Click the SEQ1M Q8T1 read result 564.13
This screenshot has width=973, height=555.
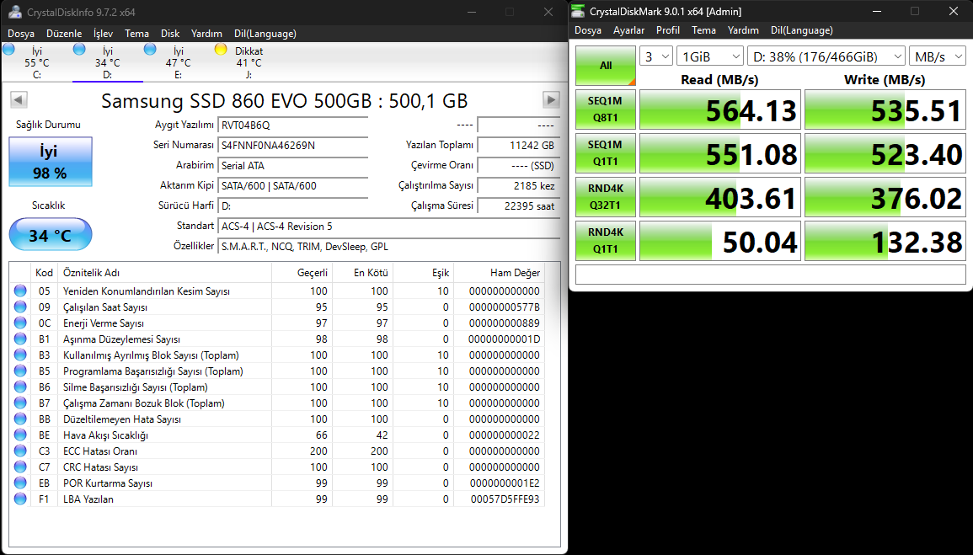[719, 109]
